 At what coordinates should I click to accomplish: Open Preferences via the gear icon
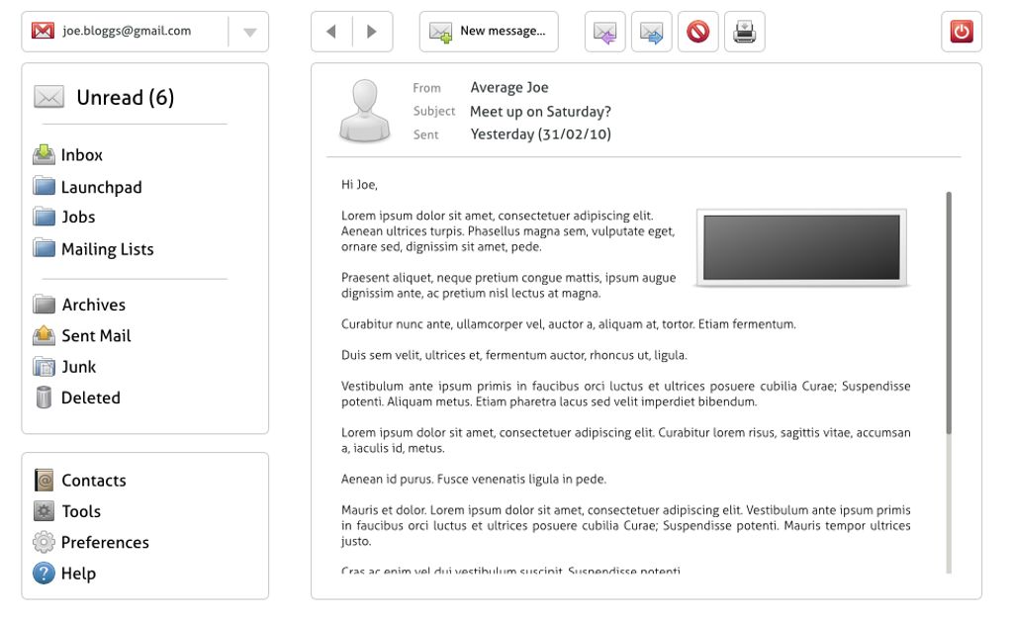42,542
